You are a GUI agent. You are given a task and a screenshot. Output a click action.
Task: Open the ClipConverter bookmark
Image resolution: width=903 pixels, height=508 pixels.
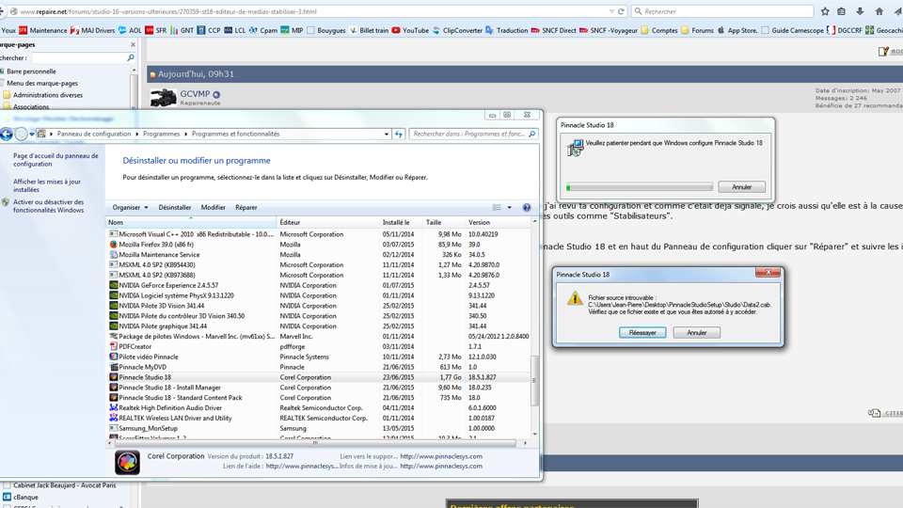tap(458, 30)
